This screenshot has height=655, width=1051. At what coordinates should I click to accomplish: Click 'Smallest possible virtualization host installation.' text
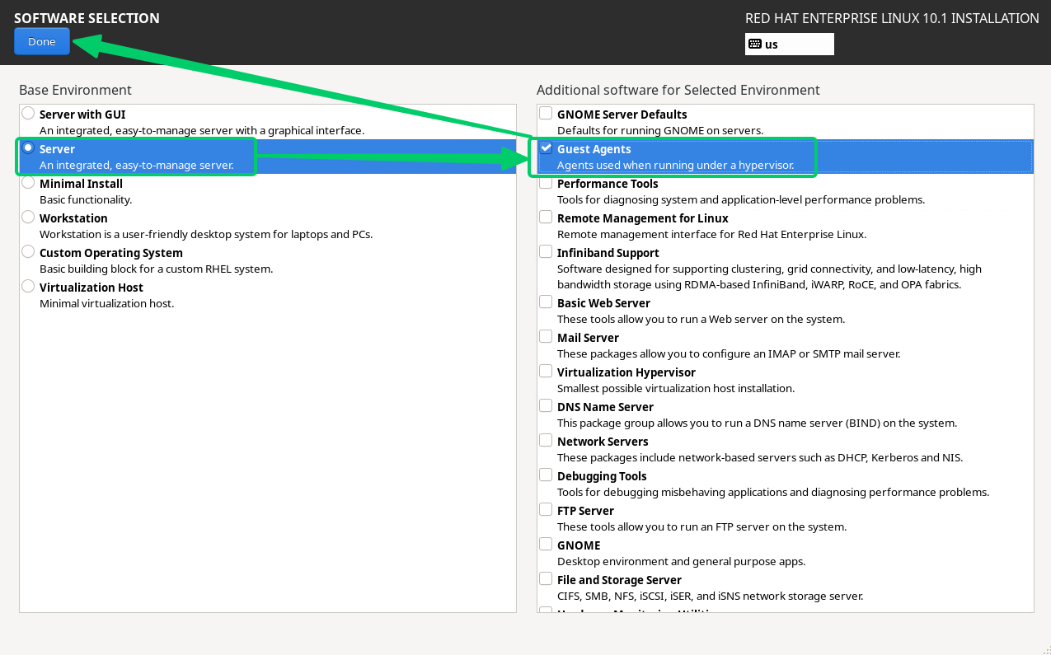[676, 388]
